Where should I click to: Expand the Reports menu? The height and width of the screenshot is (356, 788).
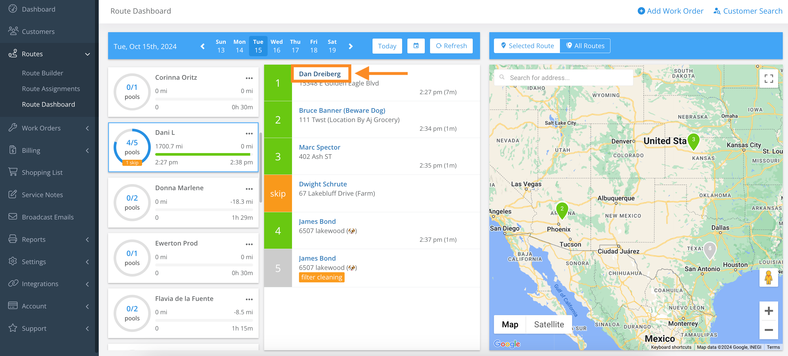[87, 239]
